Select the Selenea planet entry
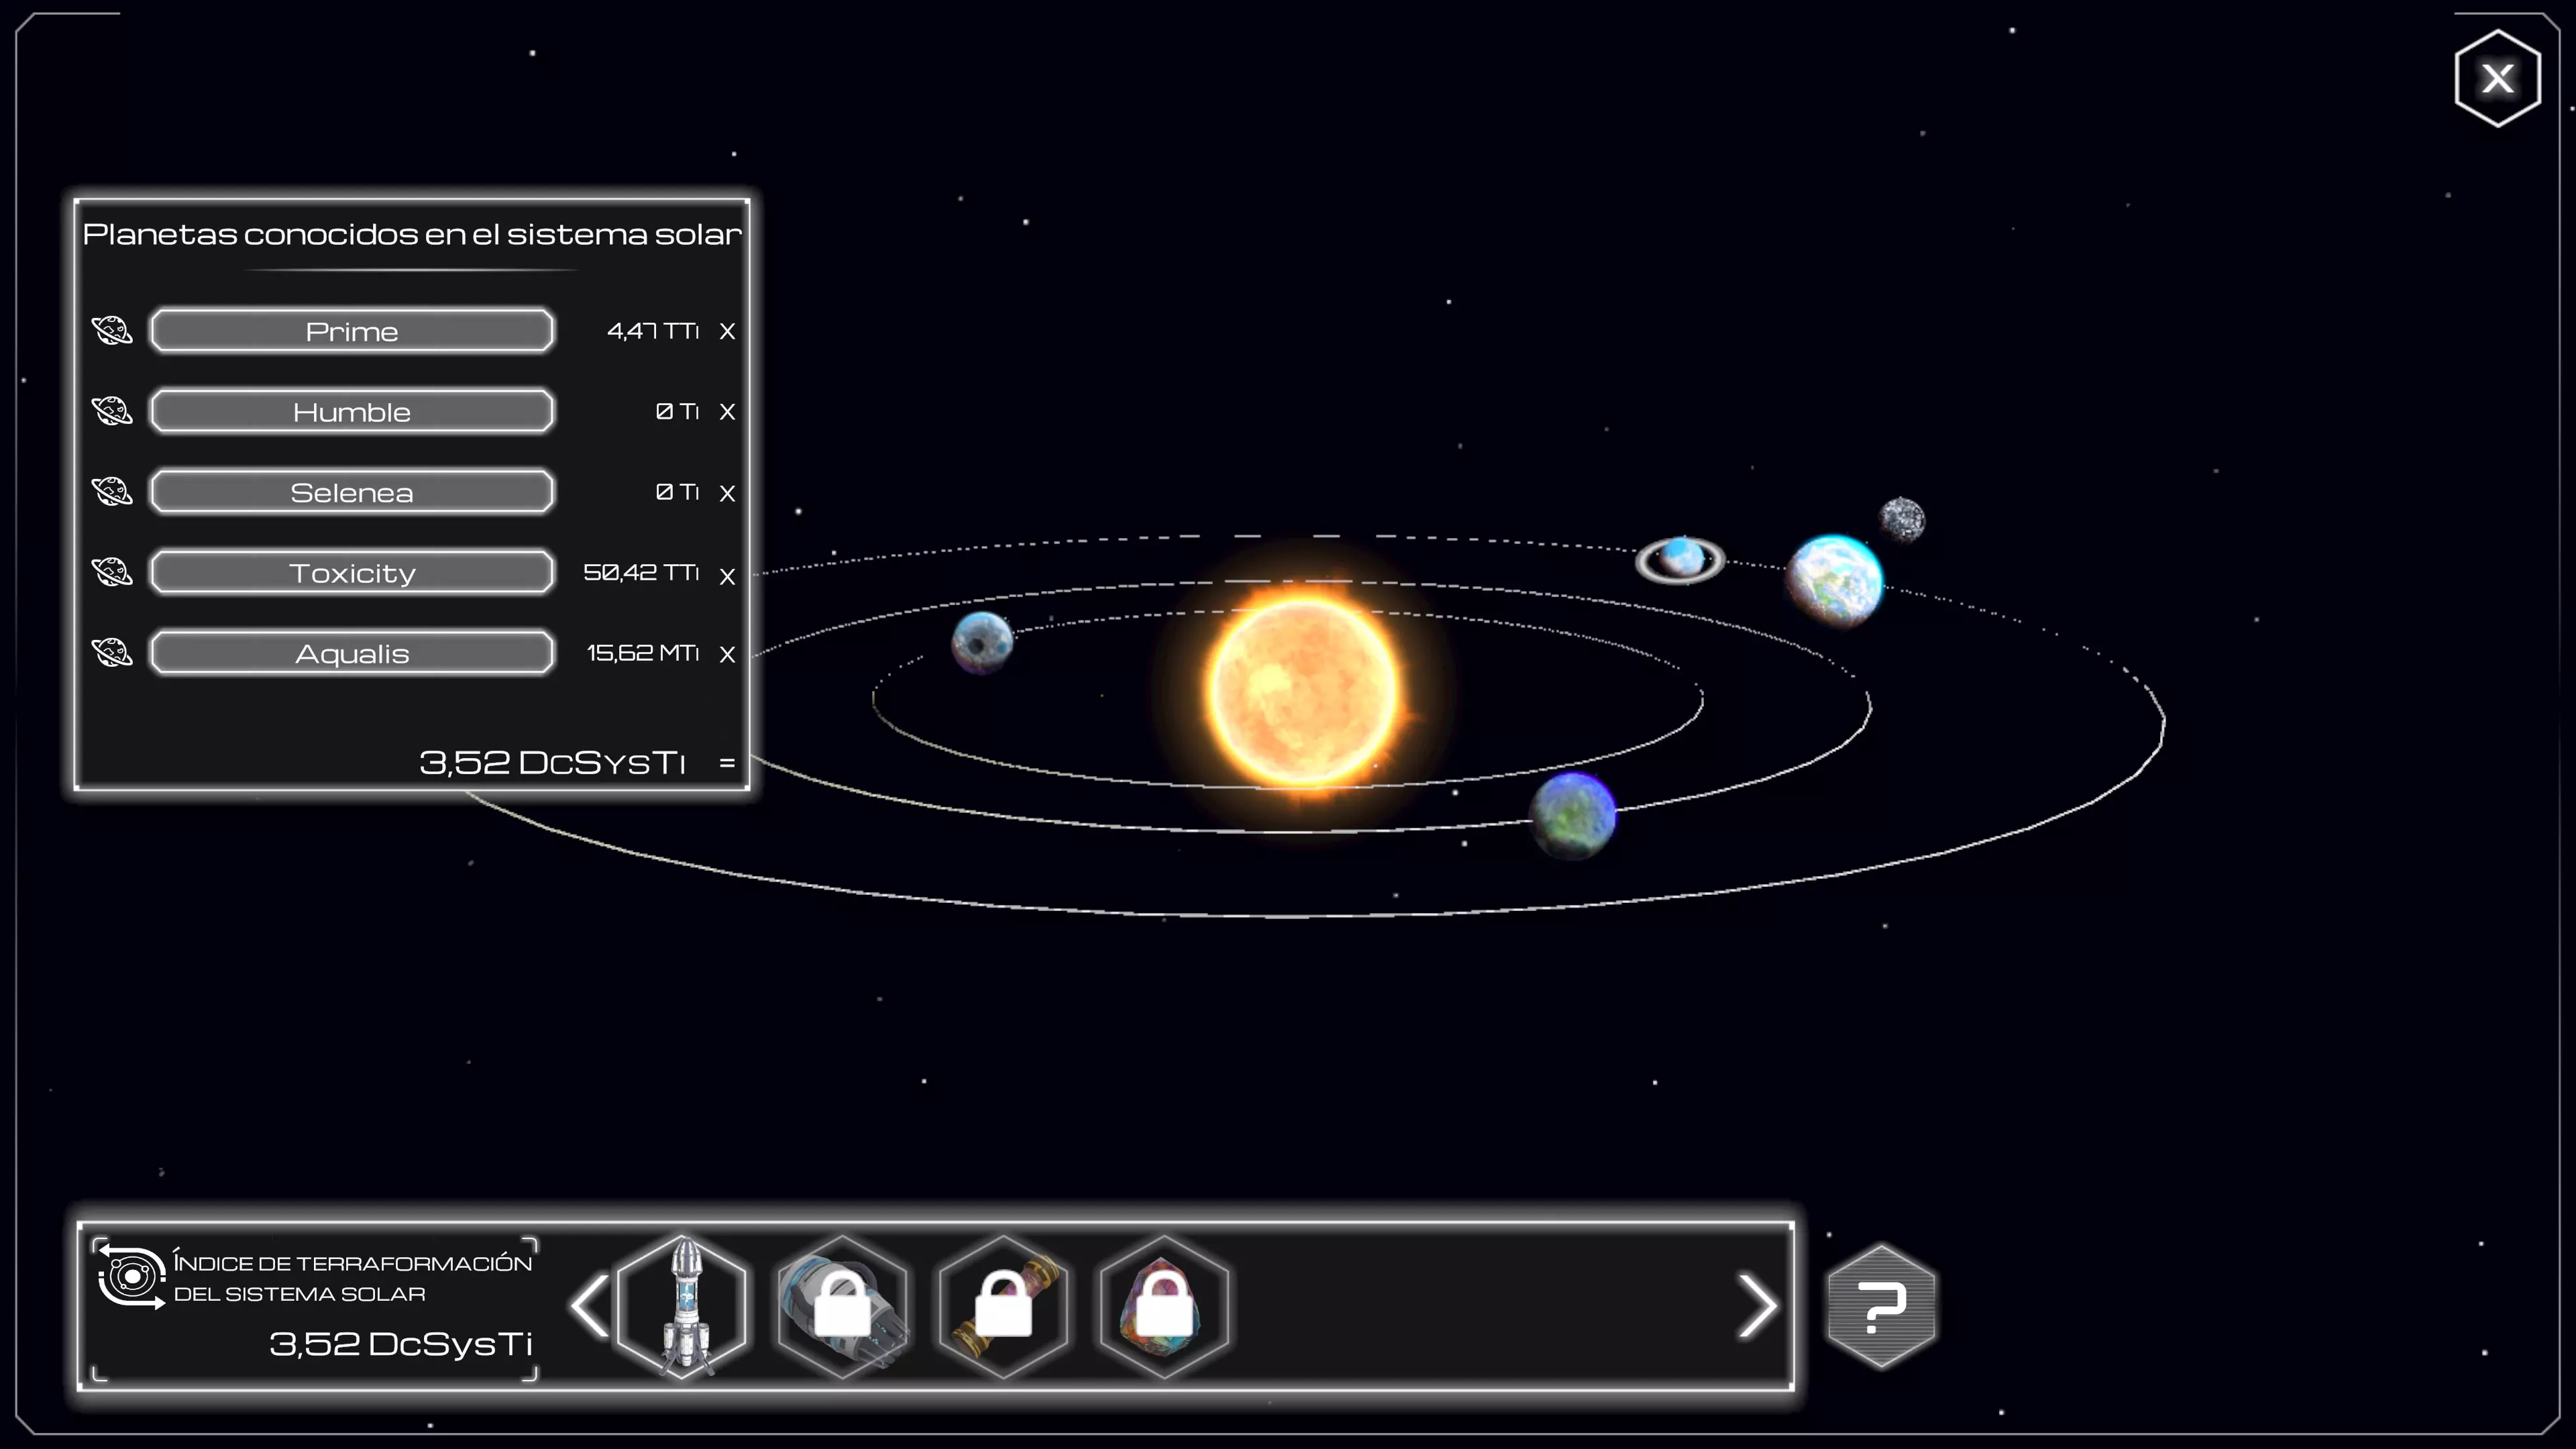2576x1449 pixels. pyautogui.click(x=352, y=492)
